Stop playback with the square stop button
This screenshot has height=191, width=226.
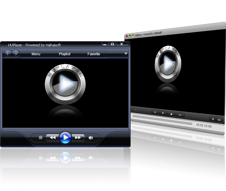(x=40, y=138)
